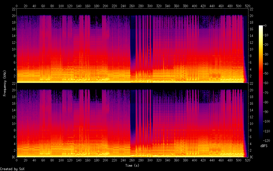Pick the "-110" color scale value

coord(267,131)
